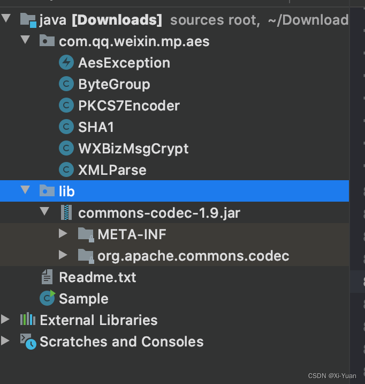
Task: Click the Scratches and Consoles icon
Action: (28, 342)
